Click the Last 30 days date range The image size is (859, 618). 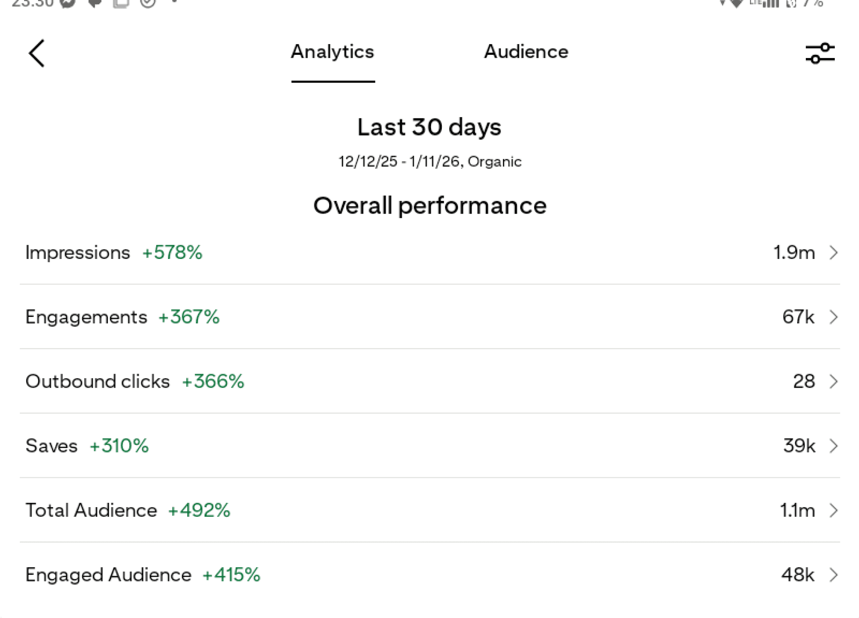[429, 127]
